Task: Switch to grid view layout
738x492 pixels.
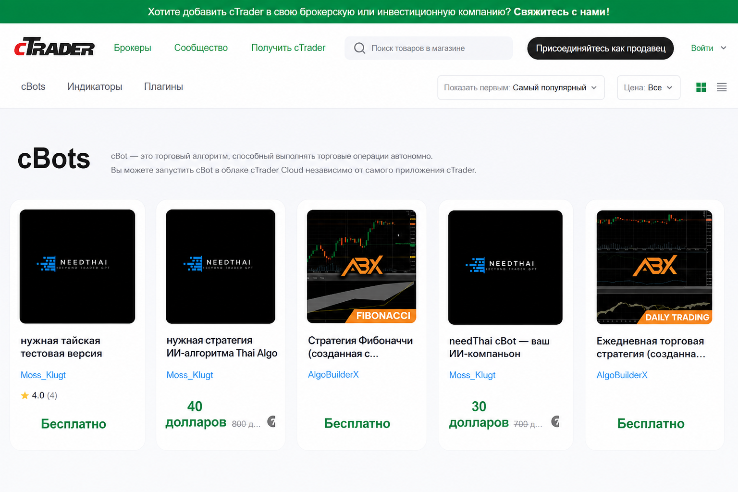Action: click(701, 87)
